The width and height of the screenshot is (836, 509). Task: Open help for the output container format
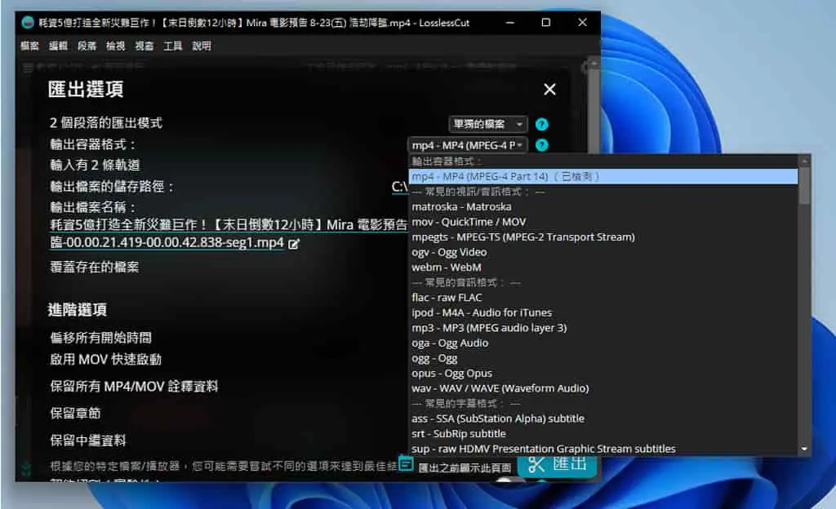(x=542, y=145)
